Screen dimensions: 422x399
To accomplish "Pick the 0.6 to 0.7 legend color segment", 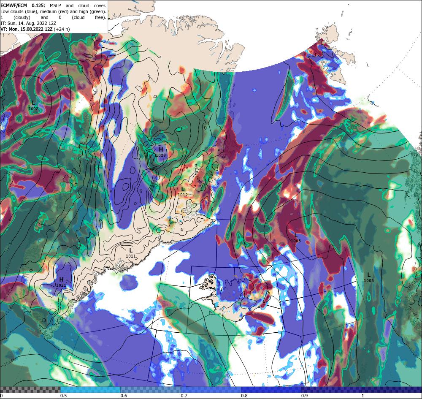I will [x=151, y=390].
